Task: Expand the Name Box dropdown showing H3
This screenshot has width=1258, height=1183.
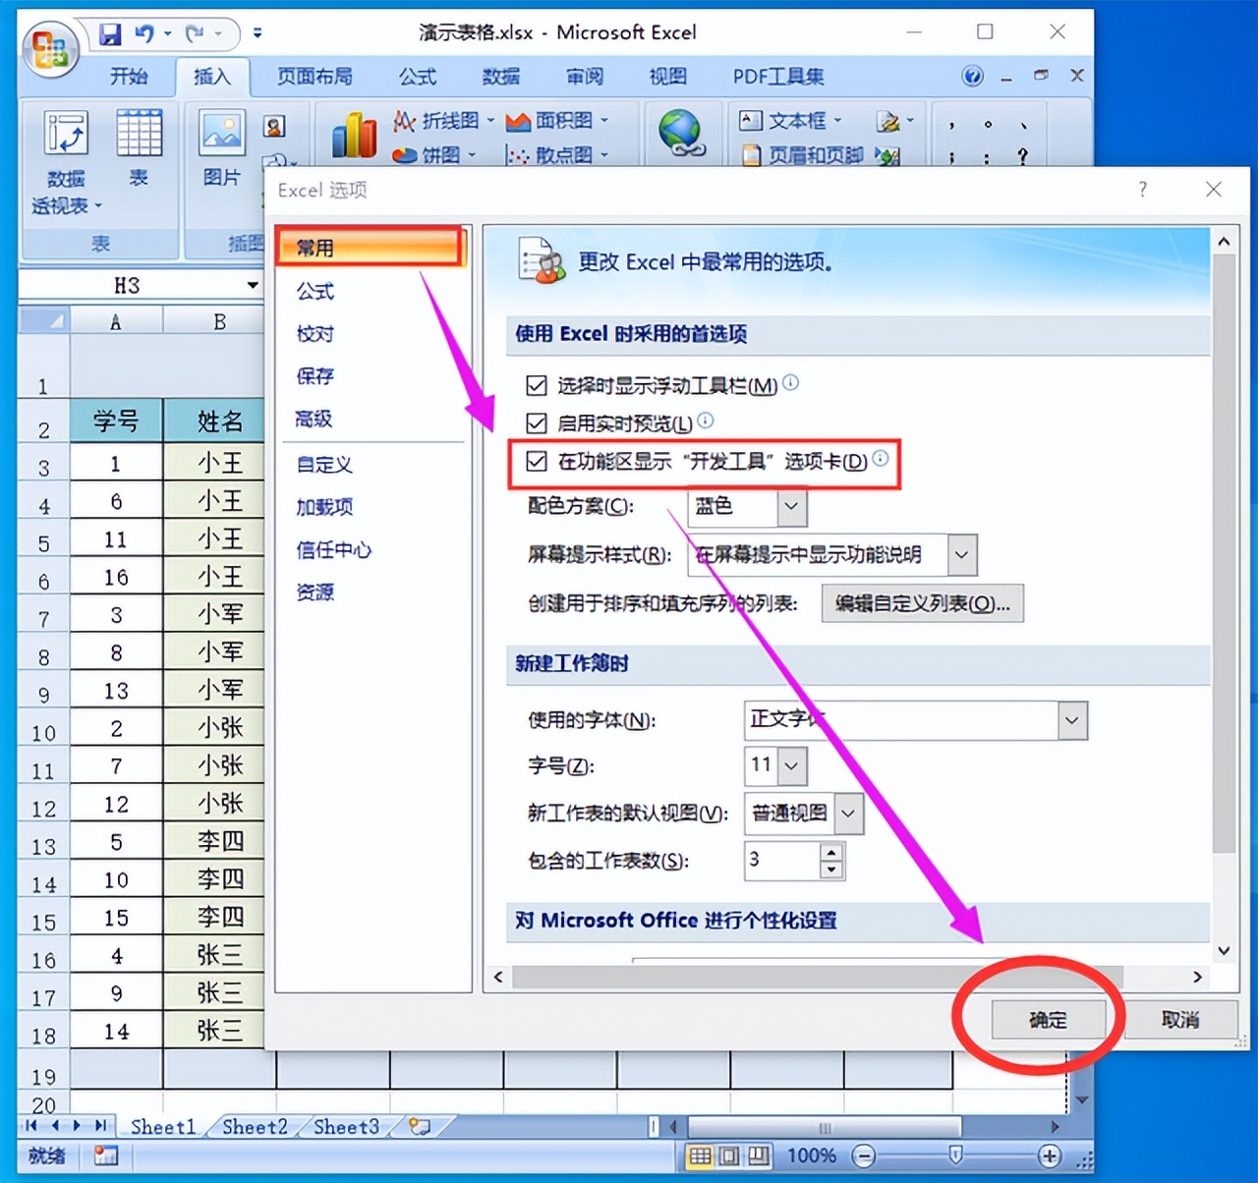Action: (x=253, y=285)
